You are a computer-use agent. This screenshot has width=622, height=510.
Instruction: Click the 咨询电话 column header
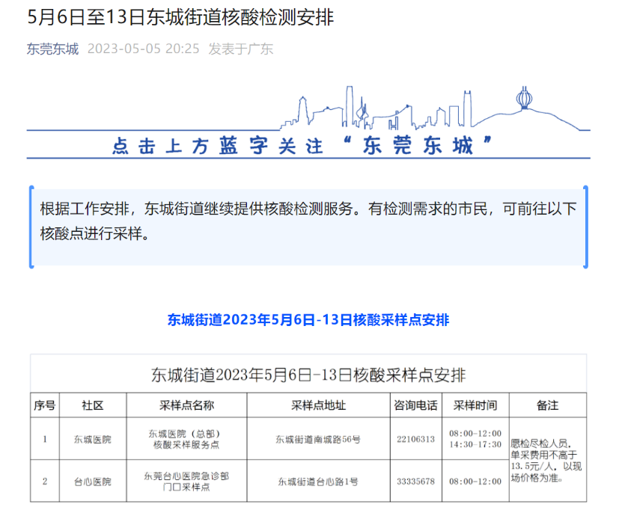tap(415, 405)
